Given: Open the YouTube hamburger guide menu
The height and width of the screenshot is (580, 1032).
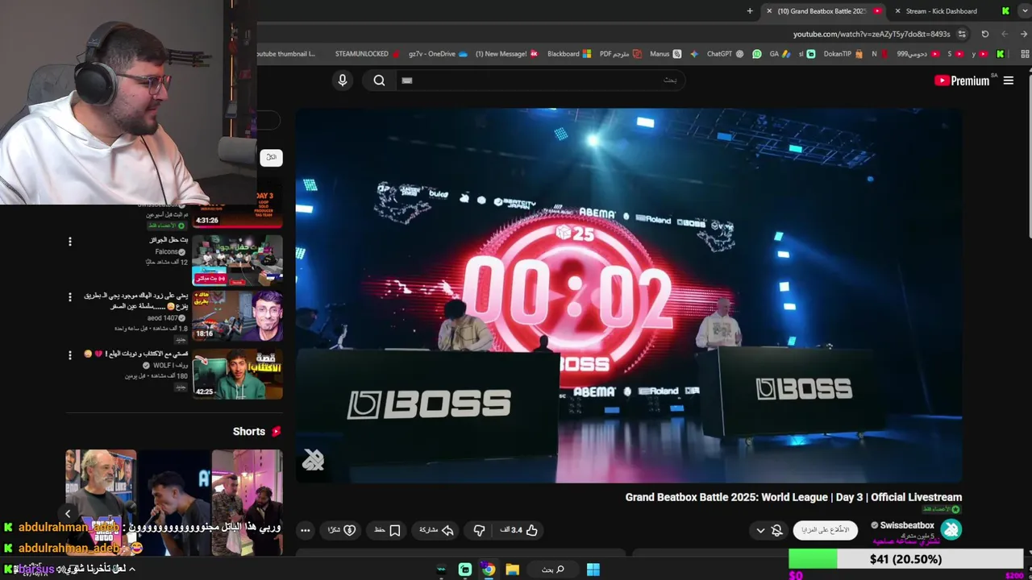Looking at the screenshot, I should point(1008,81).
